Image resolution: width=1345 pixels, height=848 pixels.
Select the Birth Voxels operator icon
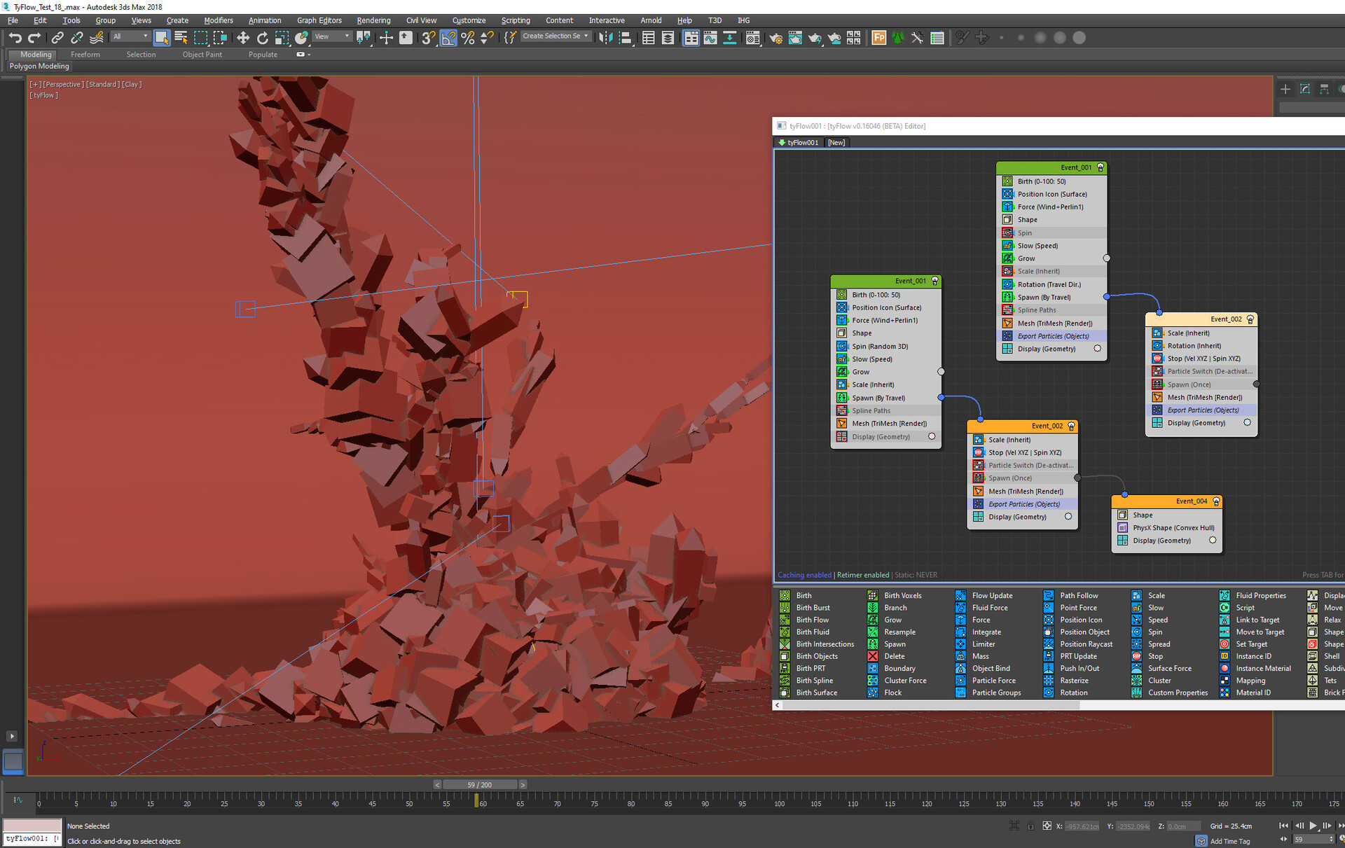(873, 595)
